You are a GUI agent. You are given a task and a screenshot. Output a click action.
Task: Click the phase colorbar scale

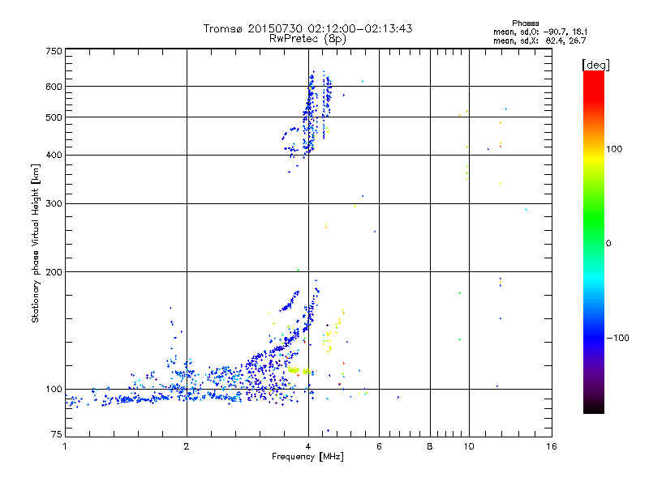[594, 241]
